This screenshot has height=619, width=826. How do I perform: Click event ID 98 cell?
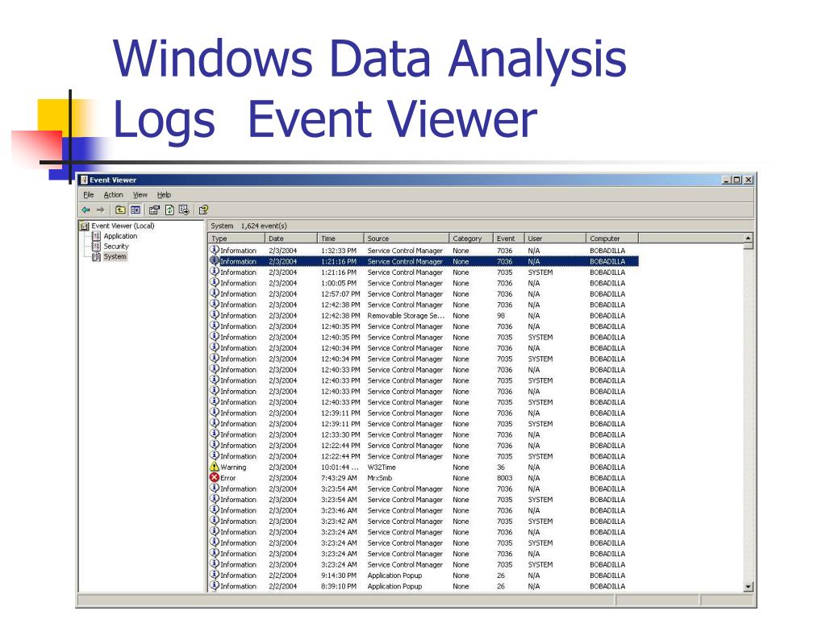501,316
